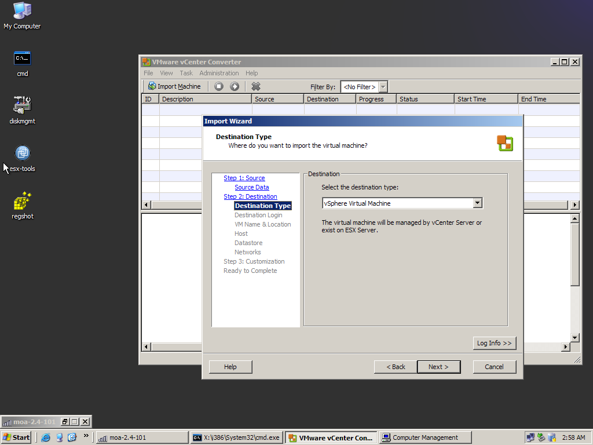Expand the quick launch chevron
593x445 pixels.
[x=86, y=436]
